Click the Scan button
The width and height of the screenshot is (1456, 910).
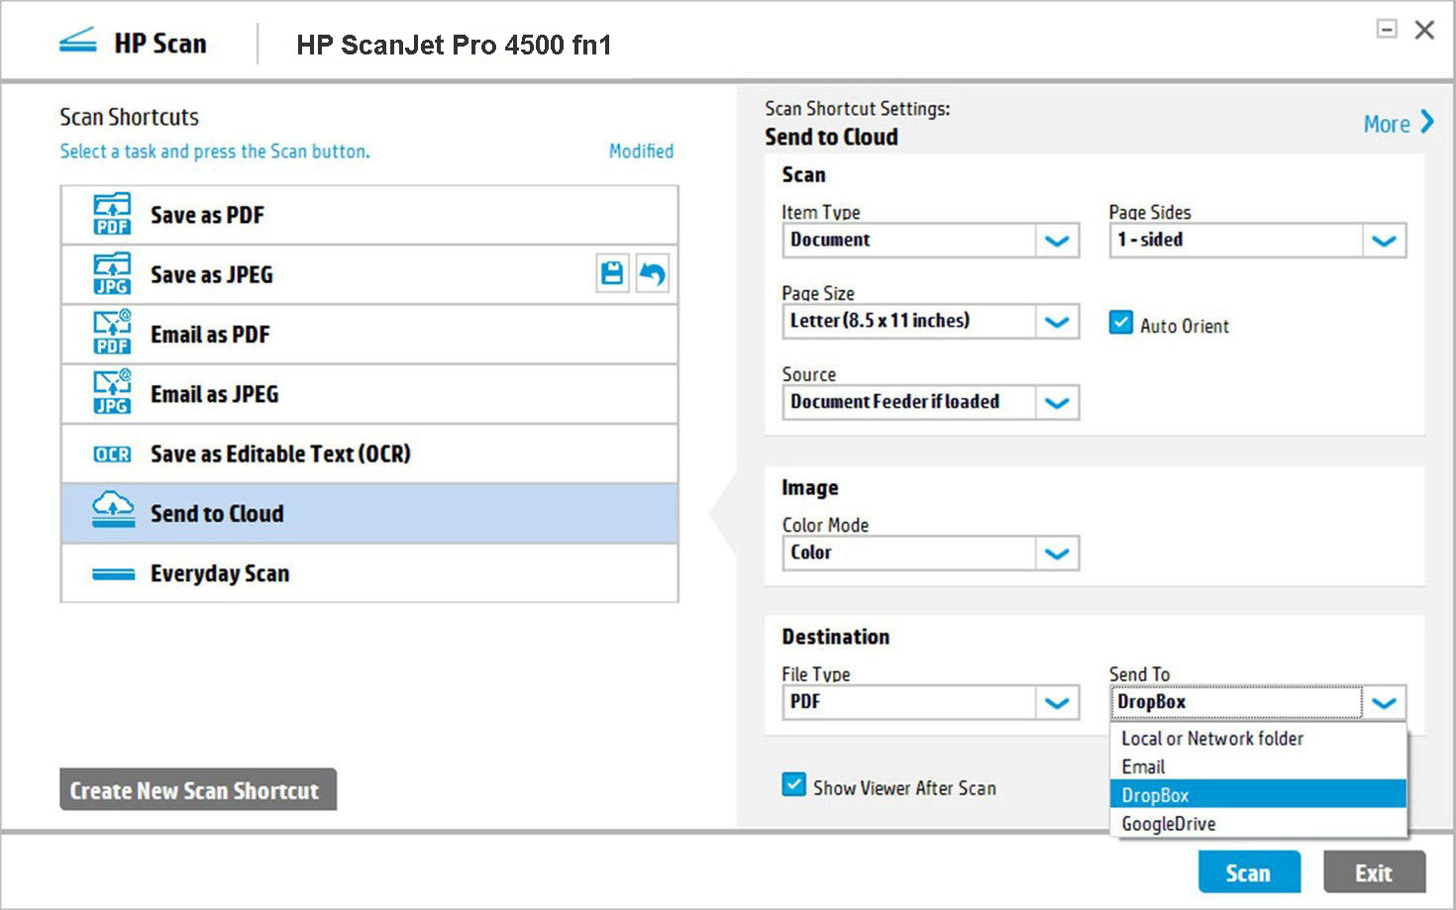1249,872
